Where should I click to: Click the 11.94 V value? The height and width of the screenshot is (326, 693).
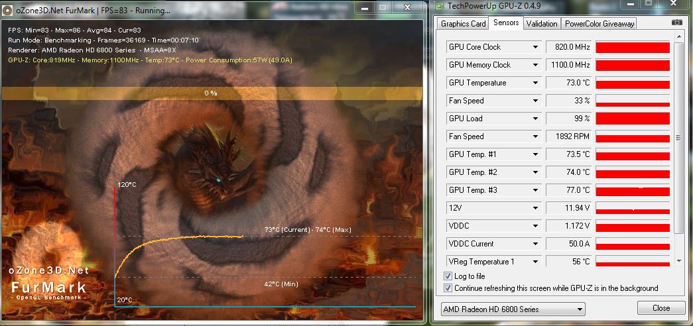(x=569, y=208)
